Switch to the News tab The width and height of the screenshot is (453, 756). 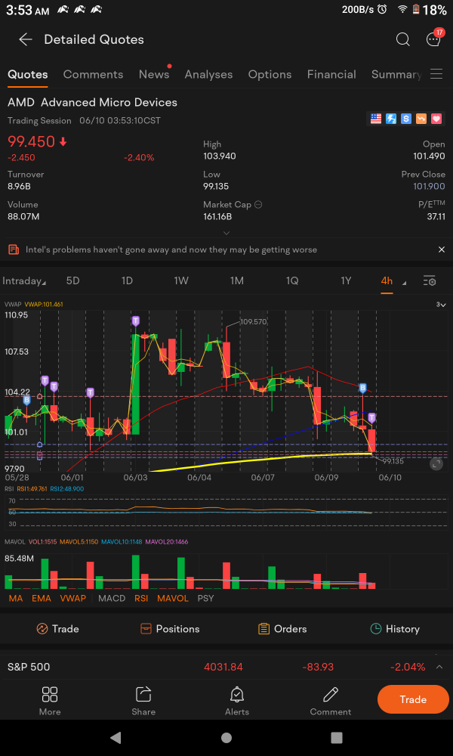(x=154, y=74)
